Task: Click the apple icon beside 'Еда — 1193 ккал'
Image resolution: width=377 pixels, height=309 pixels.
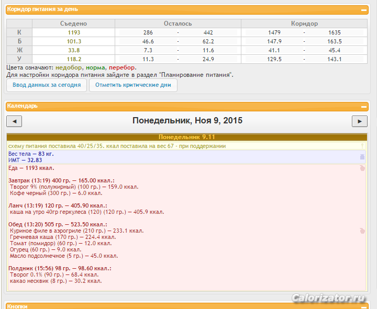Action: pyautogui.click(x=362, y=168)
